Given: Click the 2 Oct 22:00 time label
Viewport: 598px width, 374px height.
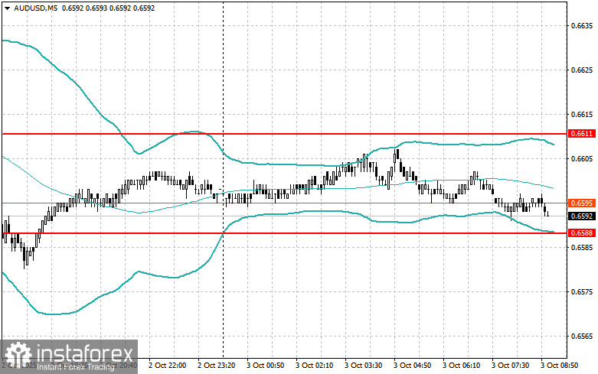Looking at the screenshot, I should [x=168, y=366].
